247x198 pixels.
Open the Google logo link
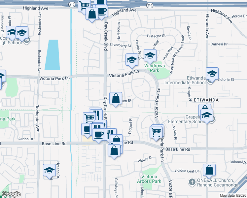11,194
